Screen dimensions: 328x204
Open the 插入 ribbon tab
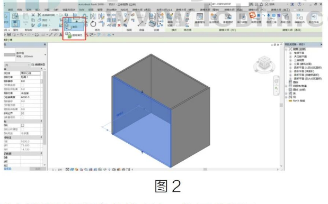[x=38, y=10]
